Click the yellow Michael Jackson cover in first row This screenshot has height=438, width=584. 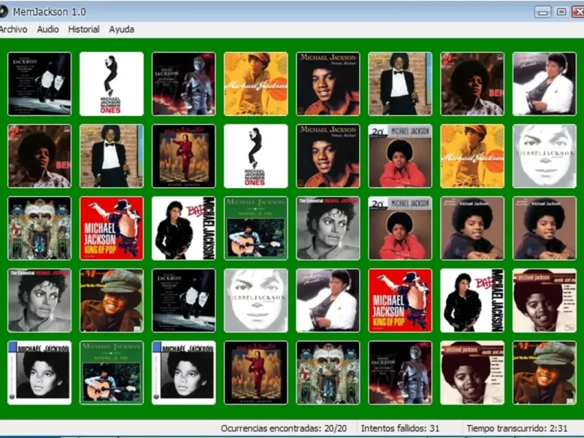click(256, 84)
